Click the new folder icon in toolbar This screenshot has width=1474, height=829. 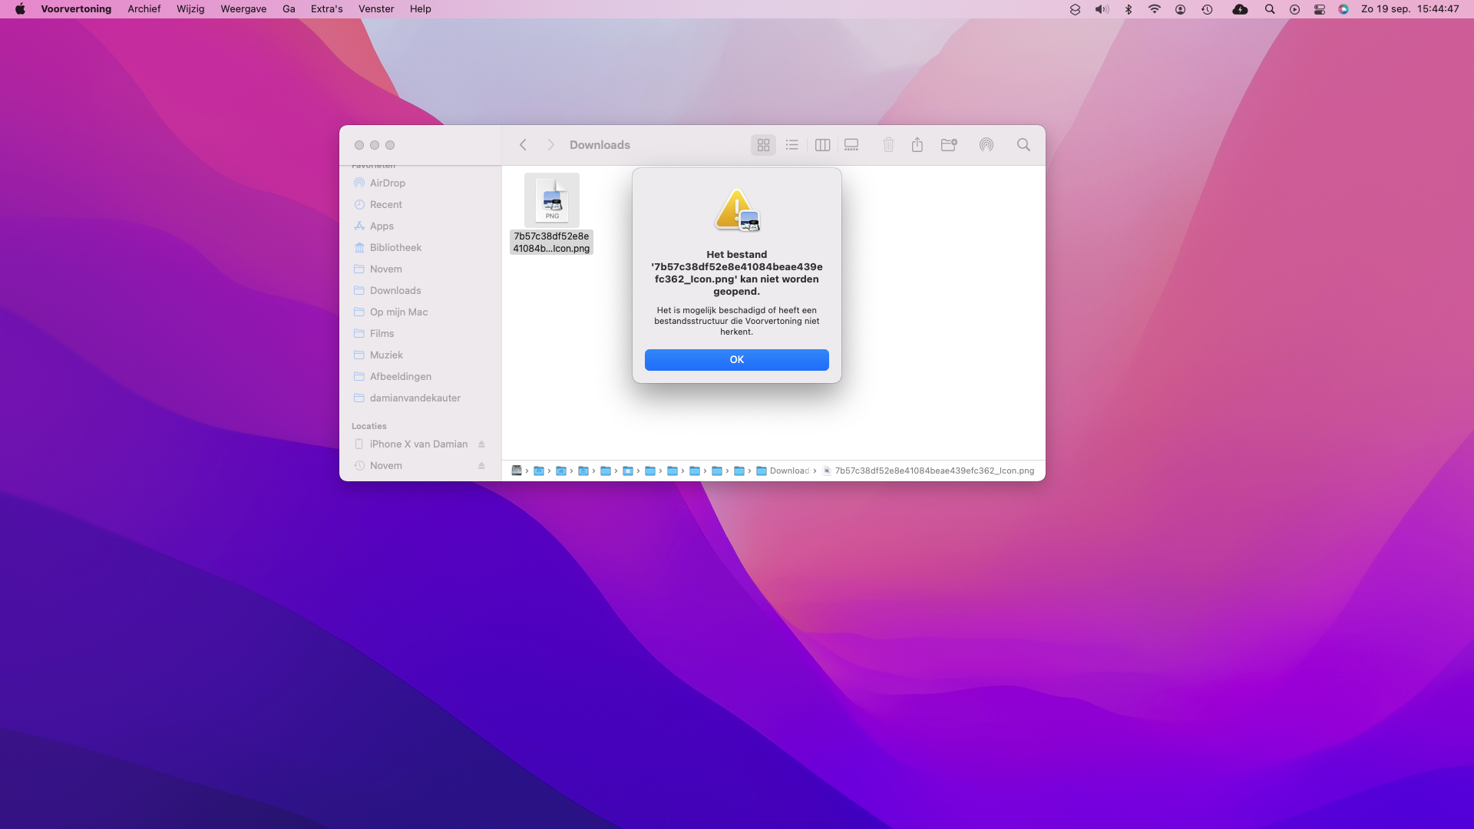pos(949,145)
